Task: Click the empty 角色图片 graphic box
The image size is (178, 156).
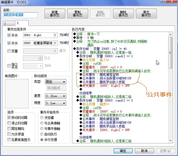Action: 17,94
